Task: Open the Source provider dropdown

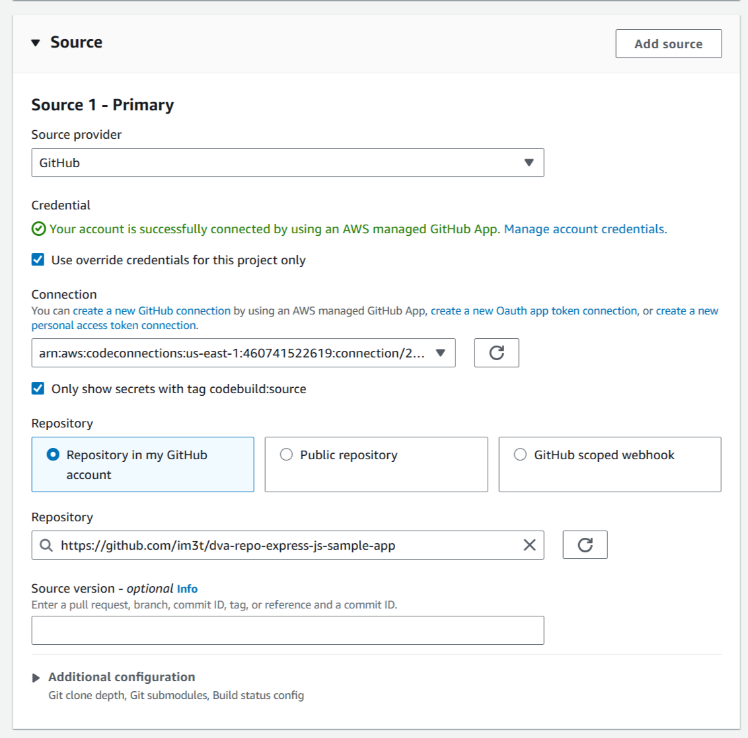Action: tap(287, 163)
